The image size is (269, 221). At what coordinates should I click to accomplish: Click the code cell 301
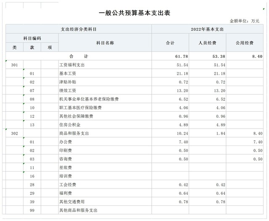(x=14, y=65)
